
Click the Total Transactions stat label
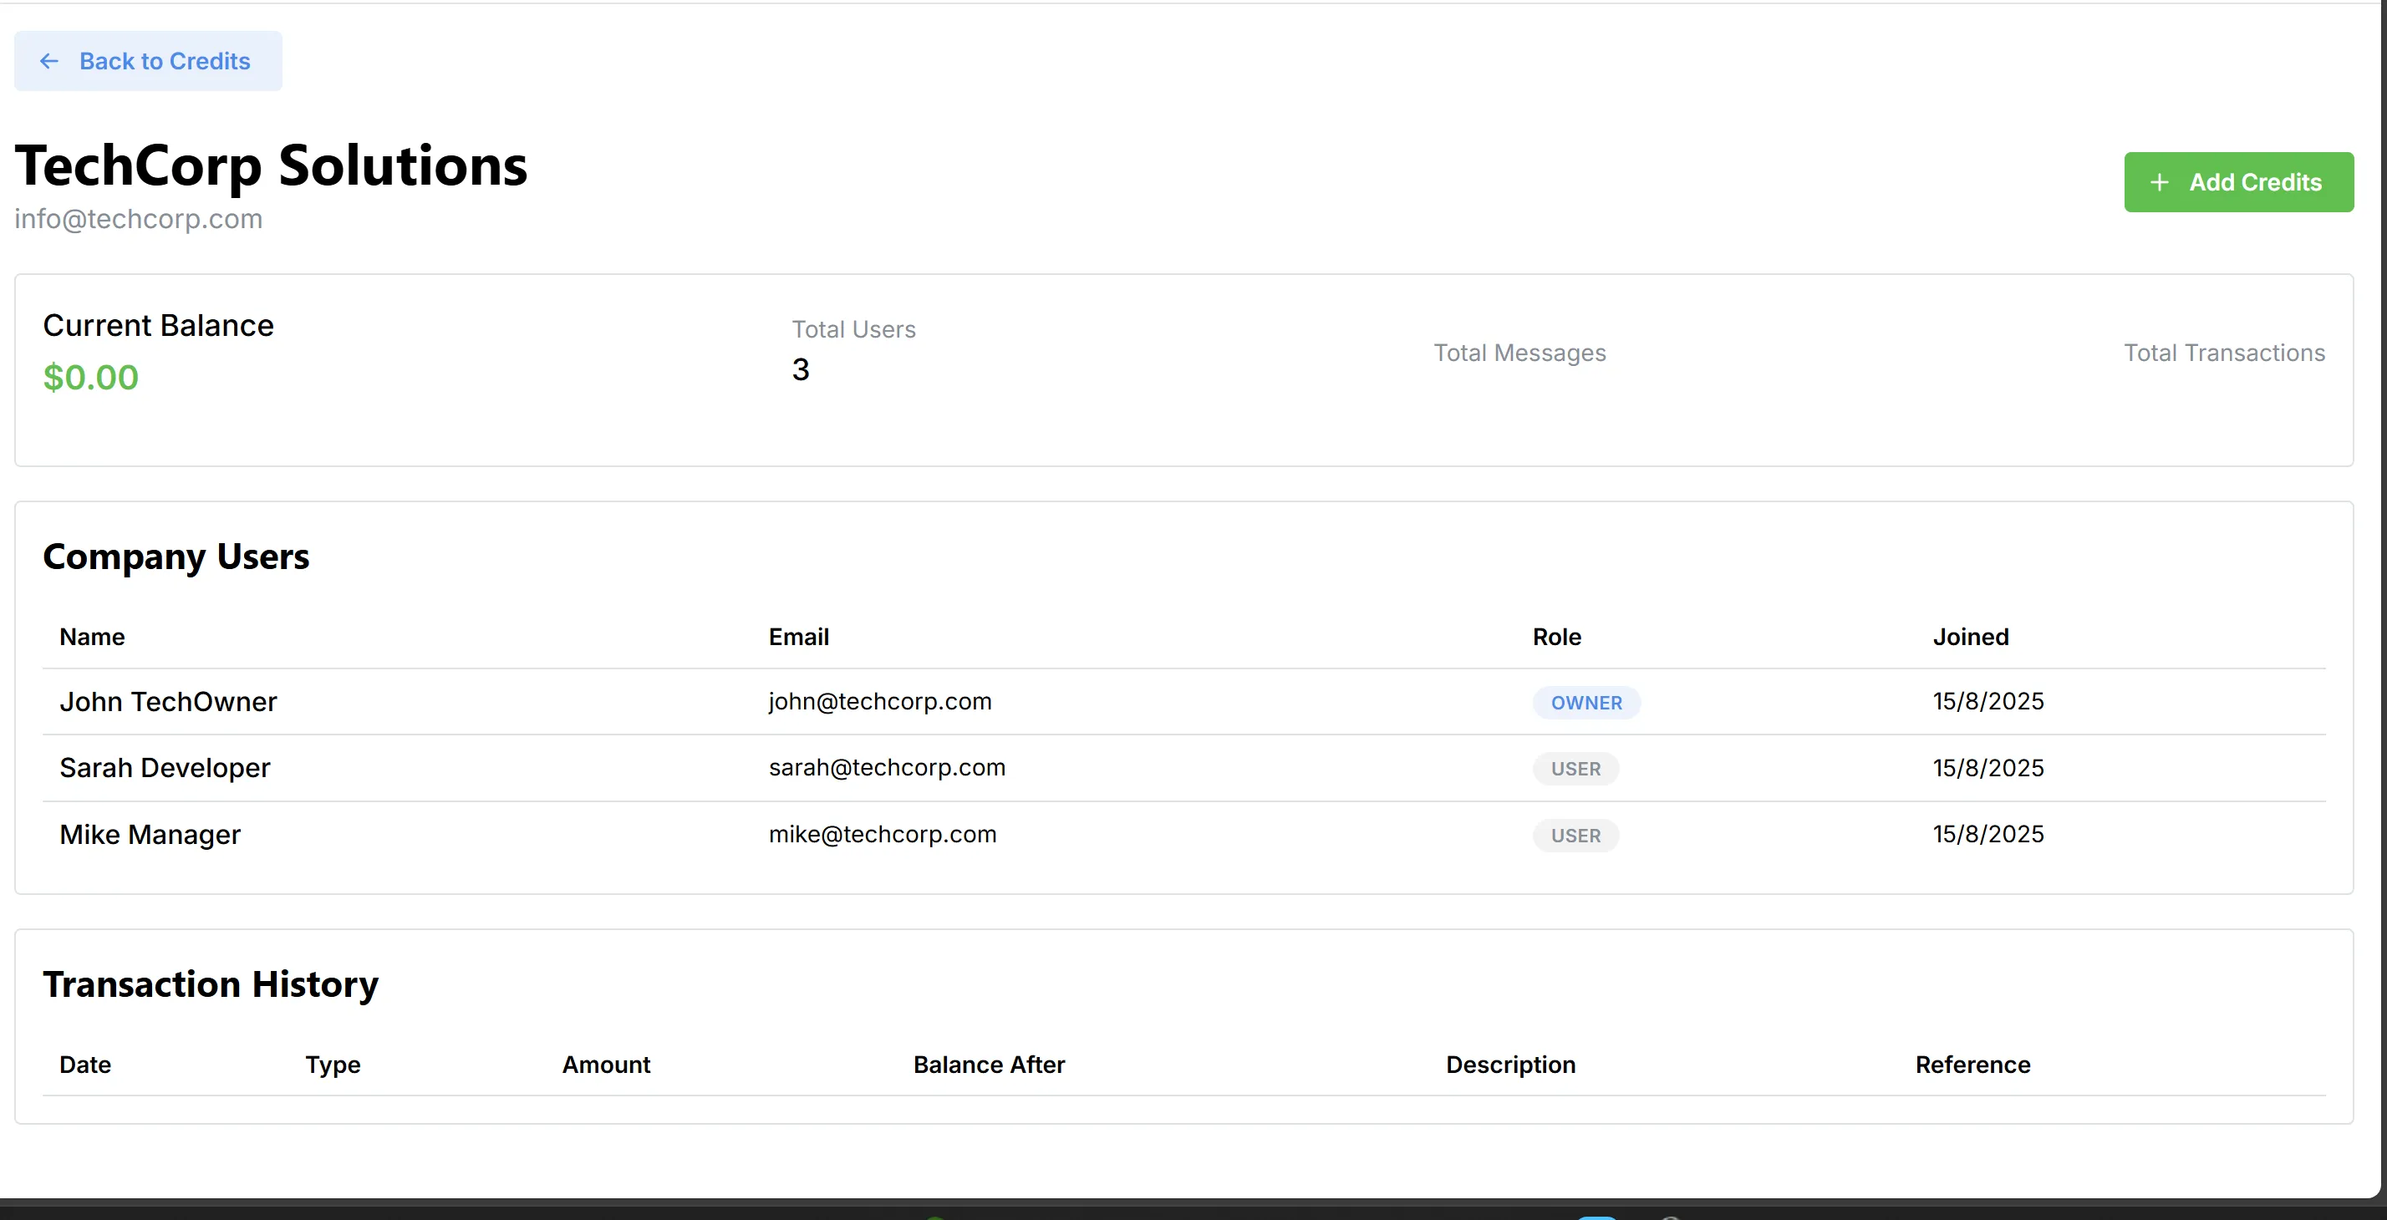click(x=2224, y=353)
